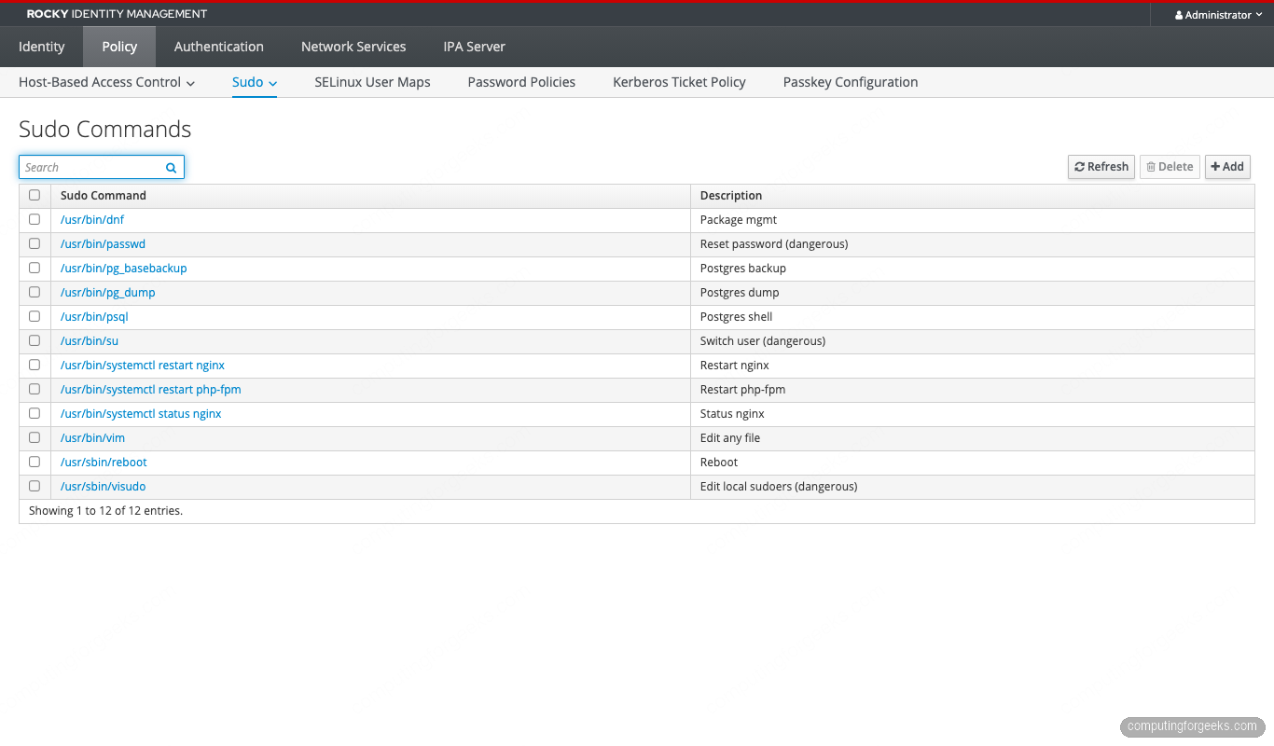1274x746 pixels.
Task: Open Passkey Configuration
Action: point(851,82)
